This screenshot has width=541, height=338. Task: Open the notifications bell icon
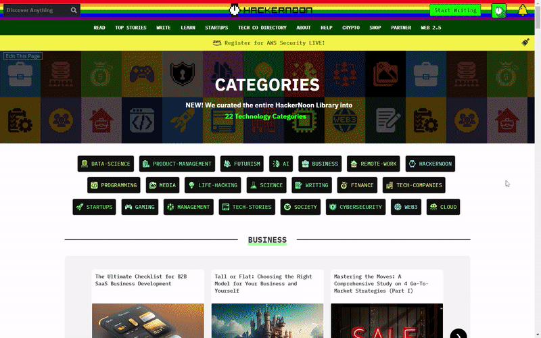pyautogui.click(x=523, y=10)
